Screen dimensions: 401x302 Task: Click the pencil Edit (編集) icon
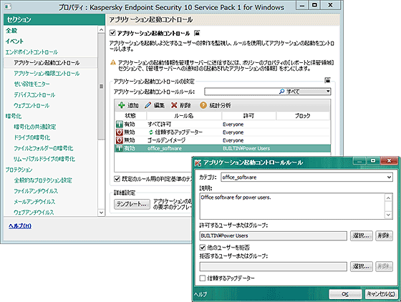pos(148,105)
